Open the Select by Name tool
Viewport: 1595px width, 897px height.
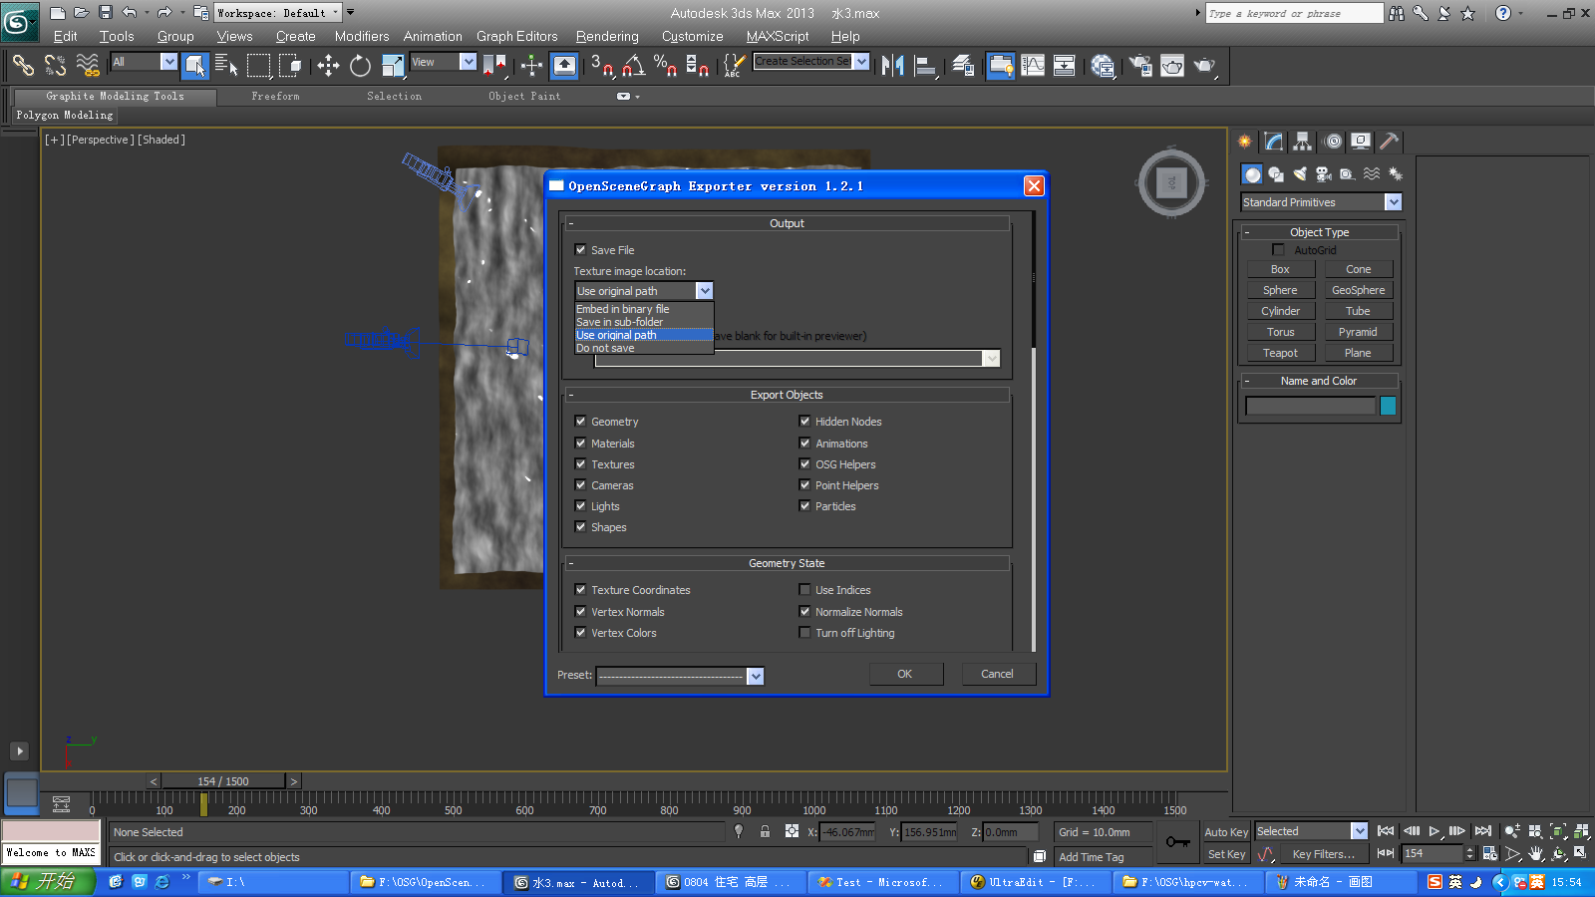(x=226, y=66)
